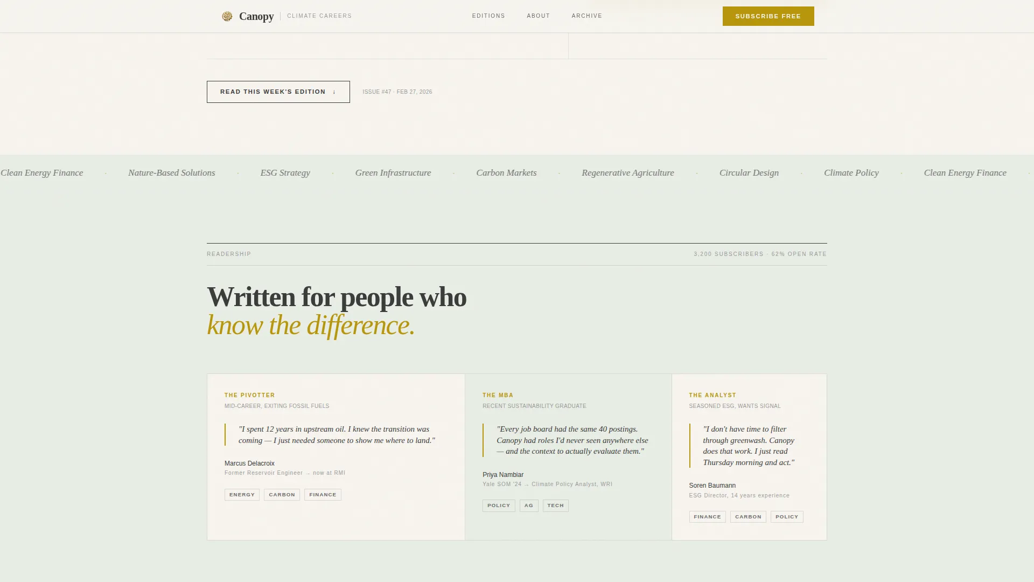This screenshot has height=582, width=1034.
Task: Click '3,200 Subscribers · 62% Open Rate' text
Action: [760, 254]
